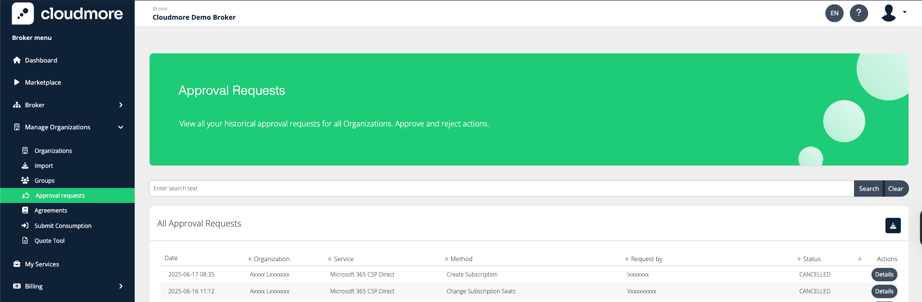Screen dimensions: 922x302
Task: Expand the Billing submenu chevron
Action: coord(121,286)
